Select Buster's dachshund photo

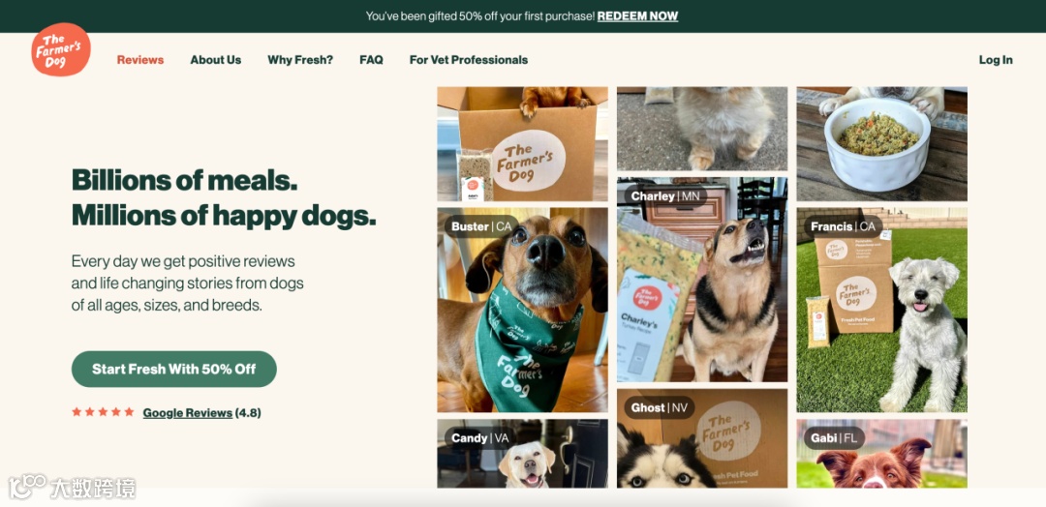(522, 310)
